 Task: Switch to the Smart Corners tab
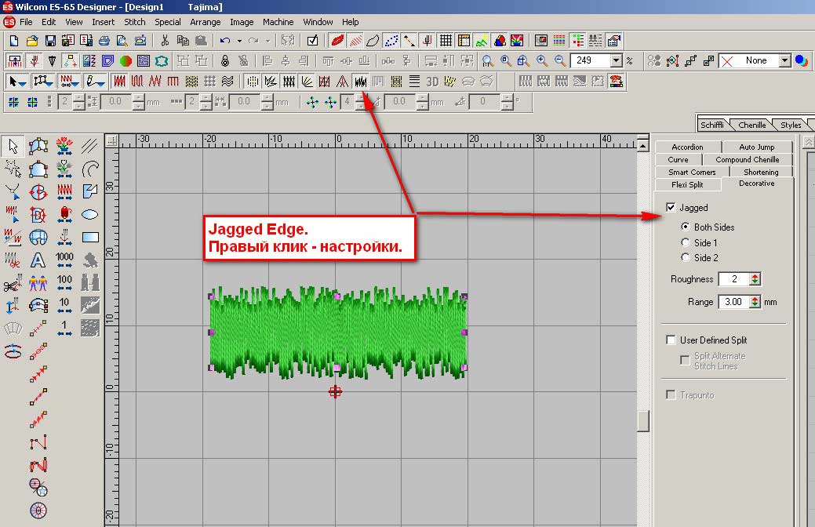692,172
